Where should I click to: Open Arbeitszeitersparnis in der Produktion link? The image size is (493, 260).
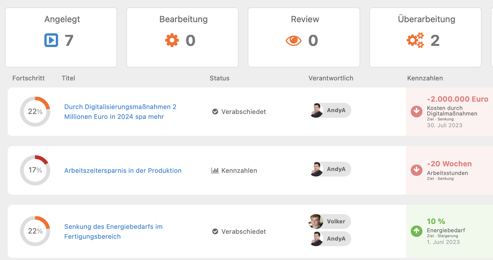pyautogui.click(x=123, y=170)
